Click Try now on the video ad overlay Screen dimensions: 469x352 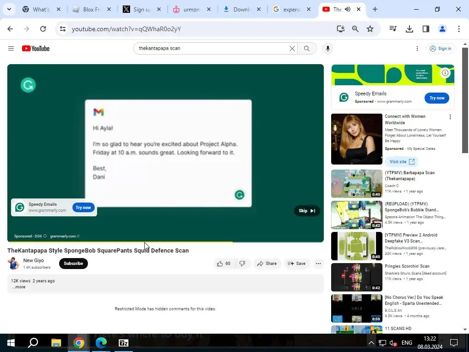coord(83,208)
